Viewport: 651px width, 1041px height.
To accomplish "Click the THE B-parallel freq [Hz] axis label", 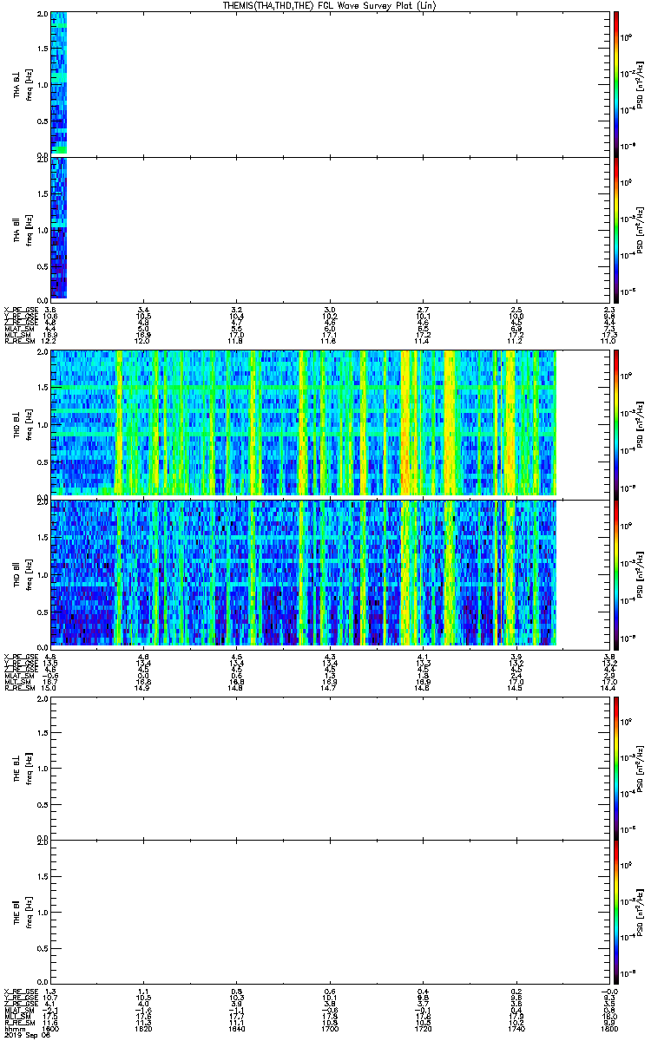I will point(28,912).
